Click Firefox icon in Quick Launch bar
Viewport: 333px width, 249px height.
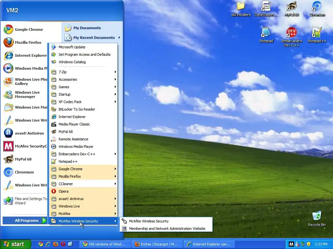pos(56,244)
